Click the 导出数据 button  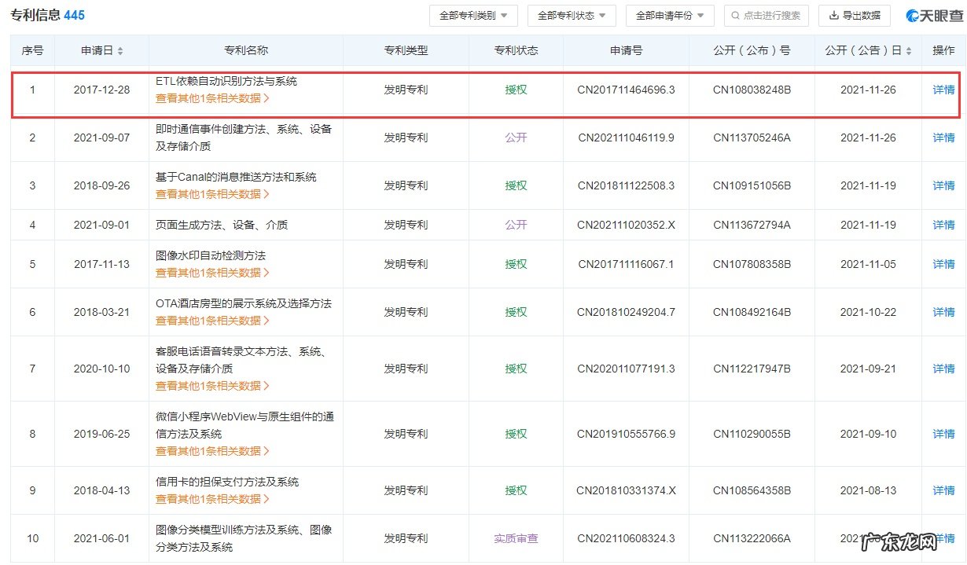pos(855,15)
